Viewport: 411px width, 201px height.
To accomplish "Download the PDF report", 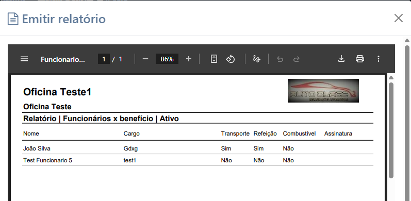I will point(341,59).
